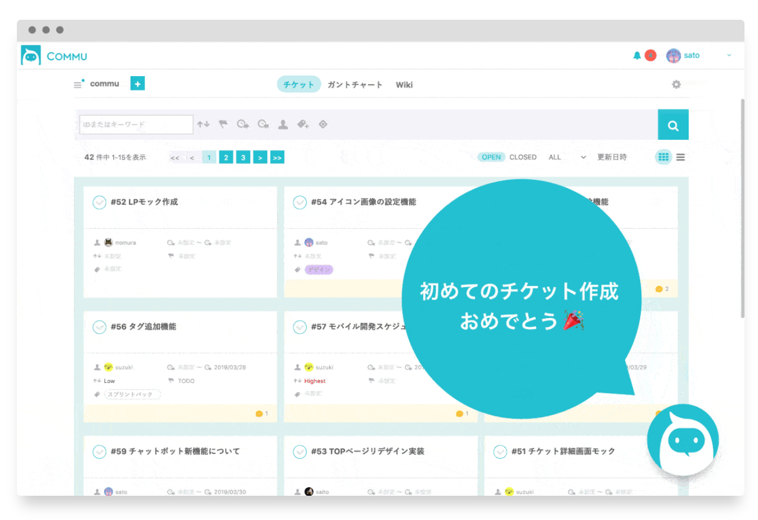Expand the commu project sidebar menu

78,85
